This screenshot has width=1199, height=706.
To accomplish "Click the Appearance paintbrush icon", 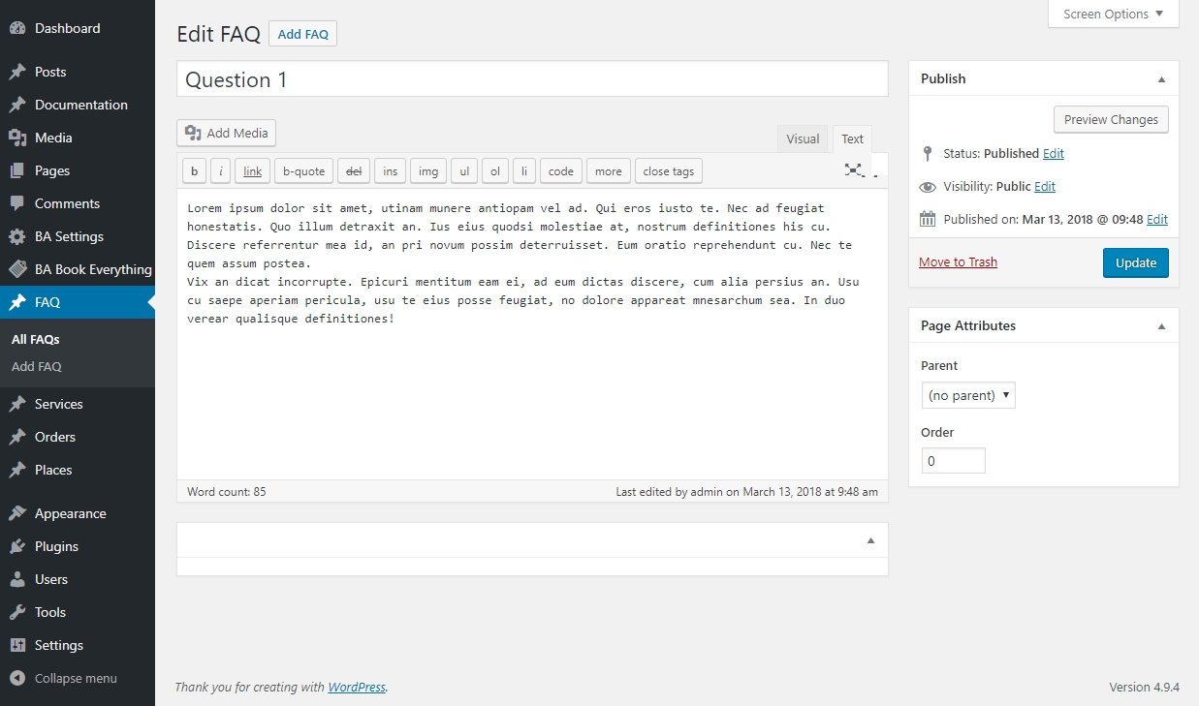I will click(17, 513).
